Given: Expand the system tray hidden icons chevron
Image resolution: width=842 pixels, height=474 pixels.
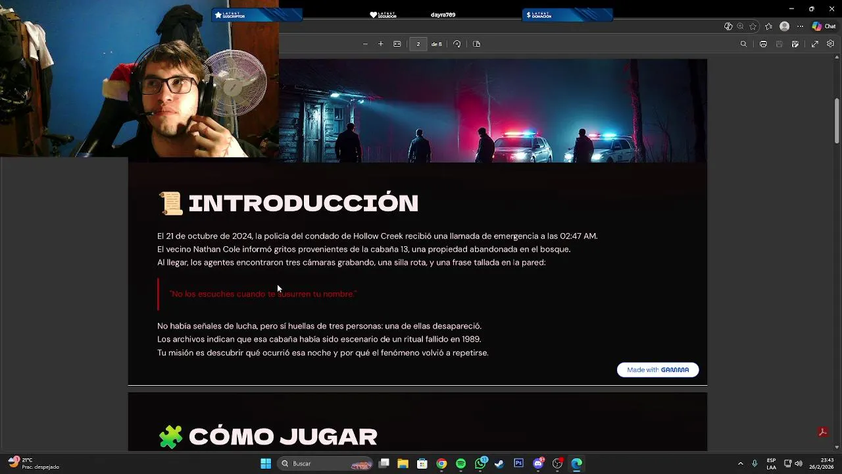Looking at the screenshot, I should click(740, 463).
